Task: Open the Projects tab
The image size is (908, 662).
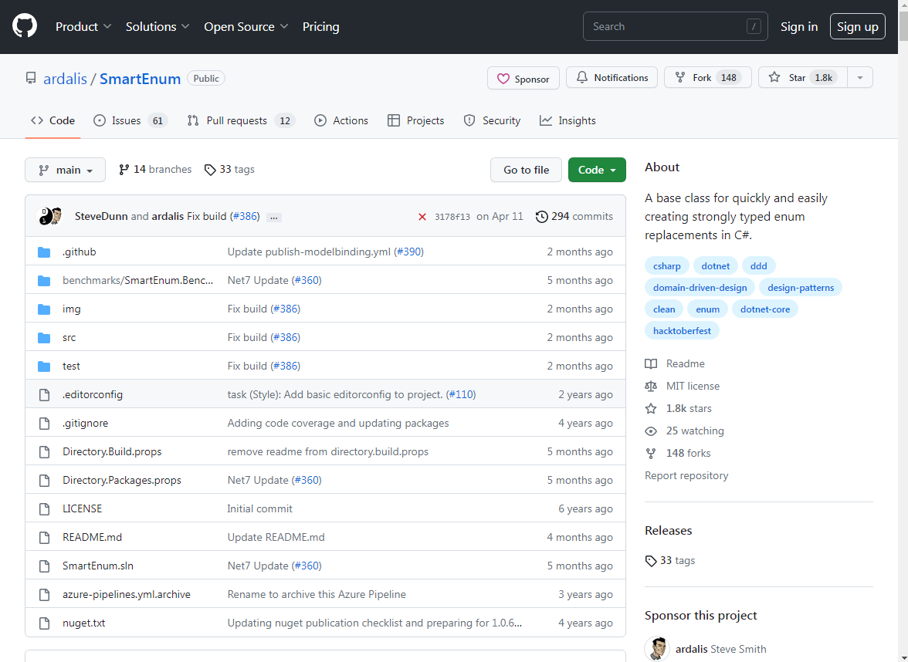Action: [415, 120]
